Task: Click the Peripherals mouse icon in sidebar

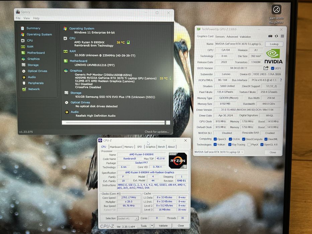Action: point(24,83)
